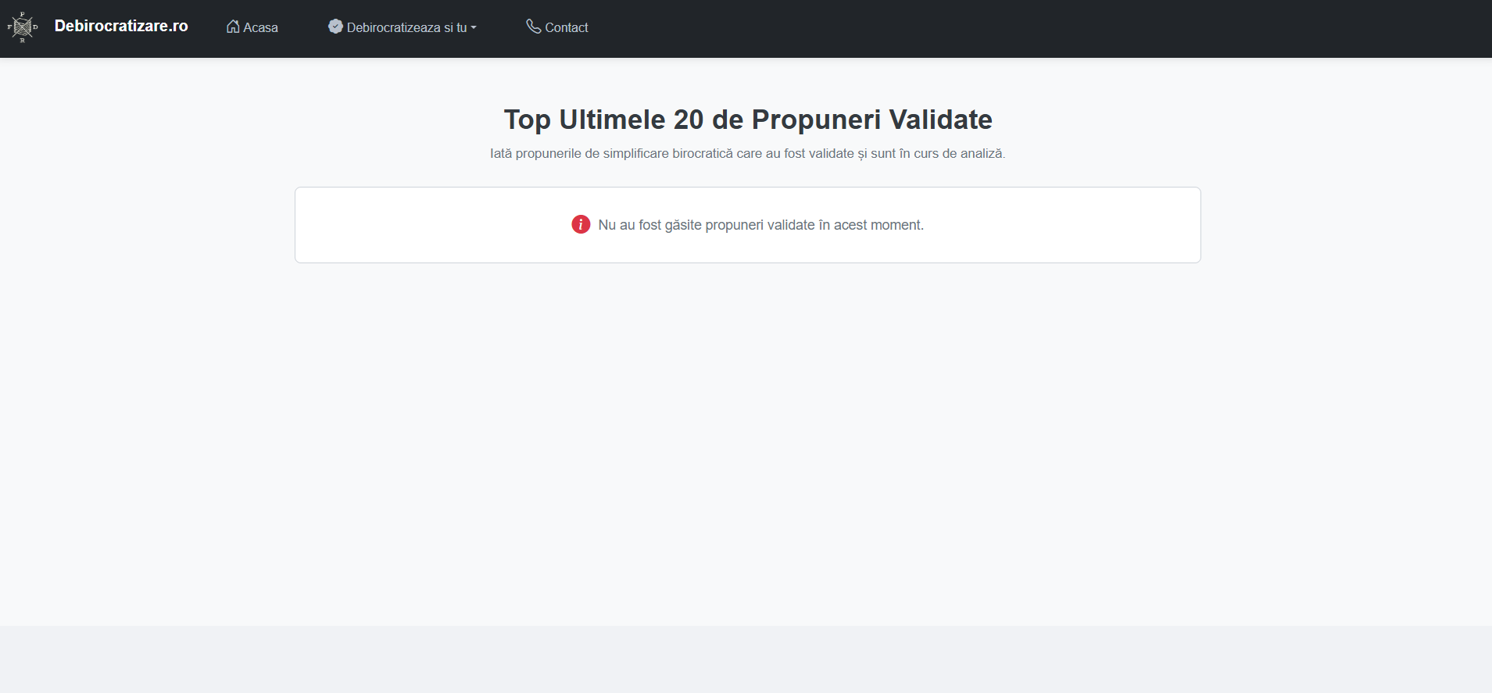Click empty left side of the alert card
The image size is (1492, 693).
point(406,225)
